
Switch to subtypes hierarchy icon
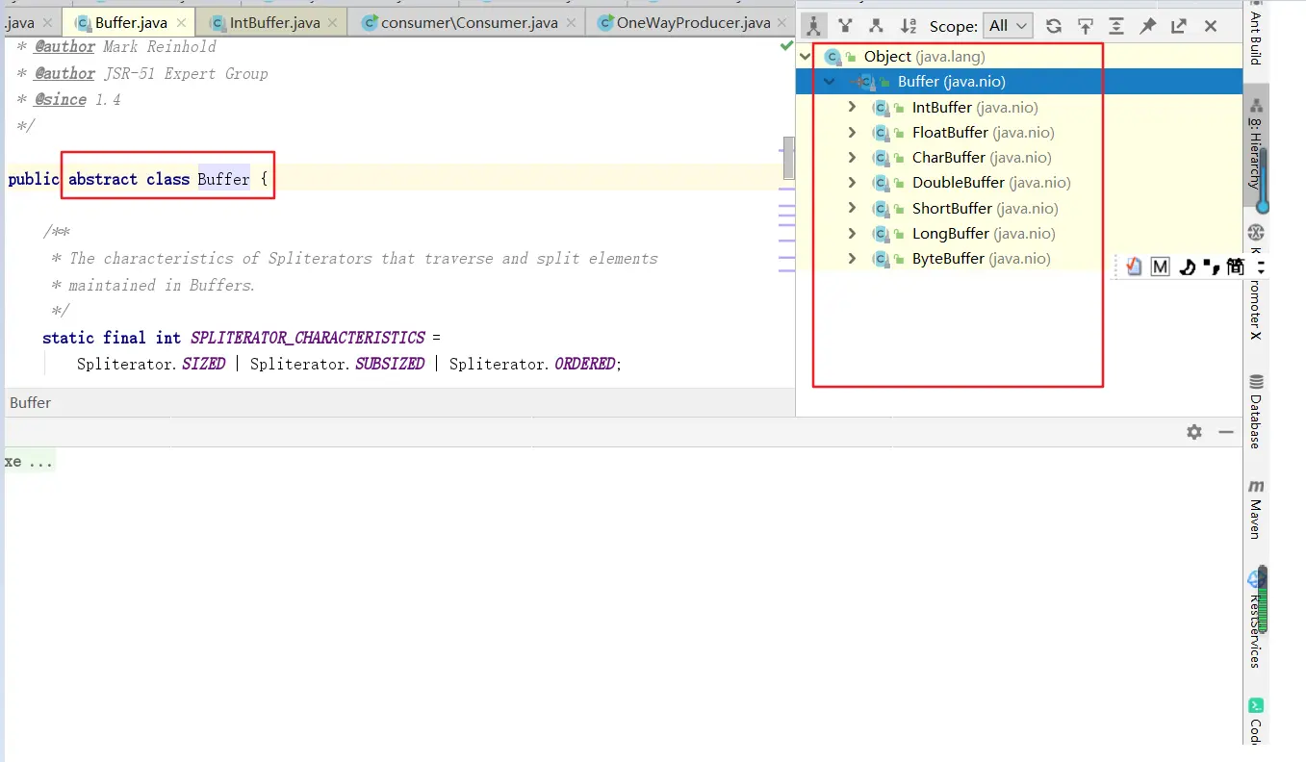(x=876, y=26)
